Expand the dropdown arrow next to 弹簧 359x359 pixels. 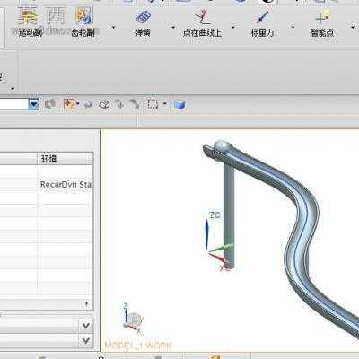point(173,28)
